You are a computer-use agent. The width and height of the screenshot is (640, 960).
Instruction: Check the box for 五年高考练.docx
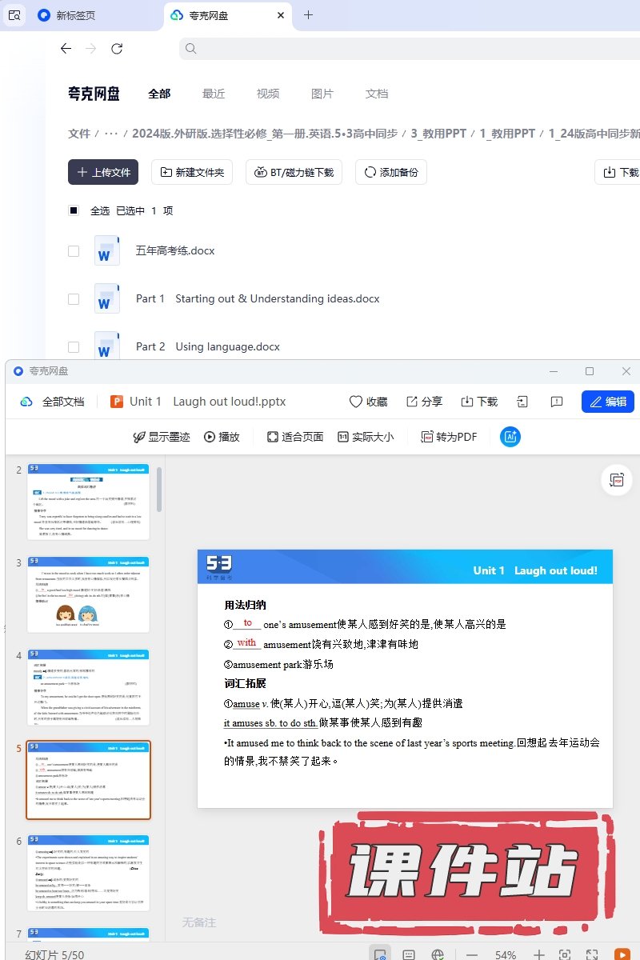pos(74,251)
